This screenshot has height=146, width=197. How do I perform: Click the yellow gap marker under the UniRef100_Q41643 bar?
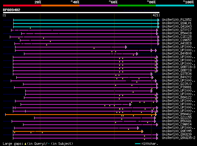pos(30,28)
